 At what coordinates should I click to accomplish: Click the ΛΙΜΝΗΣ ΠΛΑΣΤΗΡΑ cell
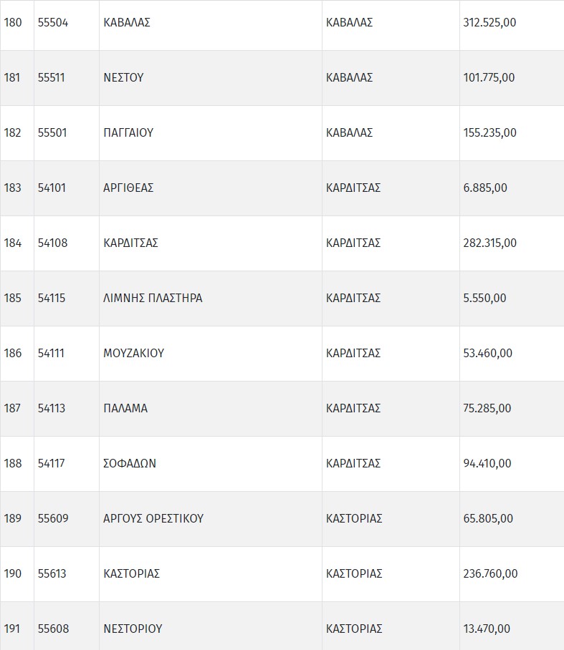[x=153, y=298]
